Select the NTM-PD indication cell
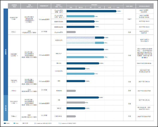The width and height of the screenshot is (158, 127). coord(58,90)
